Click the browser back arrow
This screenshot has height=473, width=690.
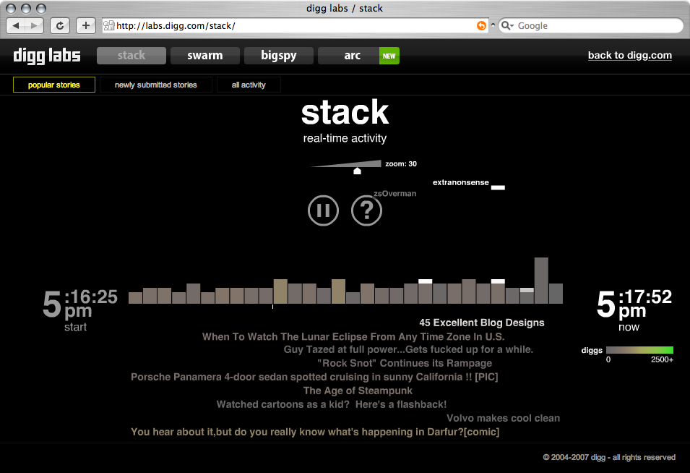[x=16, y=25]
